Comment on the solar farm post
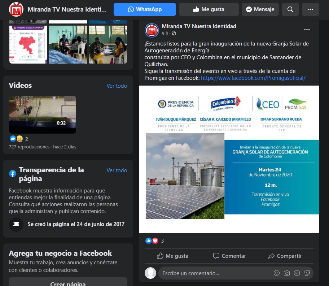The height and width of the screenshot is (286, 329). pyautogui.click(x=229, y=256)
